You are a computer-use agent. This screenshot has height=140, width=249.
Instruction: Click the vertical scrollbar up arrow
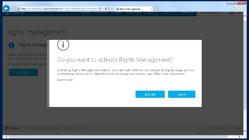tap(245, 16)
